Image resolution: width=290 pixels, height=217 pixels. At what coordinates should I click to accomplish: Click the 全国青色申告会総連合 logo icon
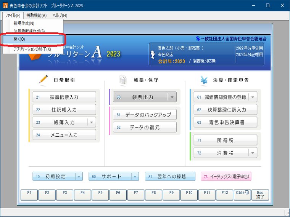tap(198, 38)
